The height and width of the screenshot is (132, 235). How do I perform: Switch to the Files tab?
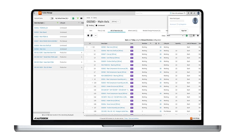coord(102,30)
